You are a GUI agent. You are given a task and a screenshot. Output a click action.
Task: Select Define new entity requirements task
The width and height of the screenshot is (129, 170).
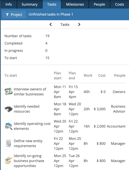(x=28, y=143)
